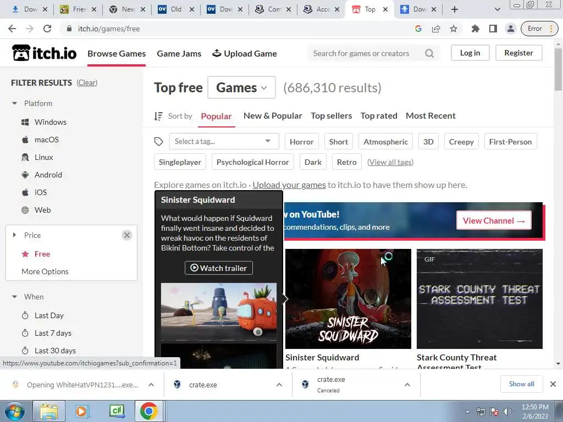
Task: Sort by Most Recent
Action: point(430,116)
